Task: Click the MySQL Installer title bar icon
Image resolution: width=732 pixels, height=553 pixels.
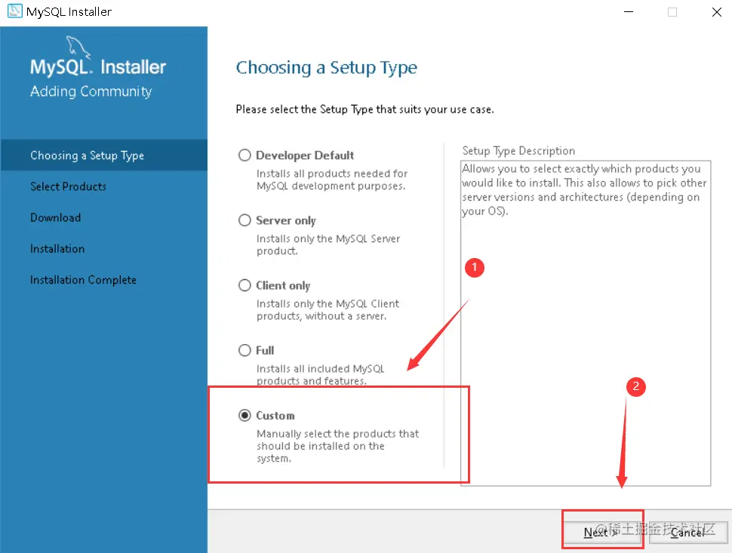Action: [14, 11]
